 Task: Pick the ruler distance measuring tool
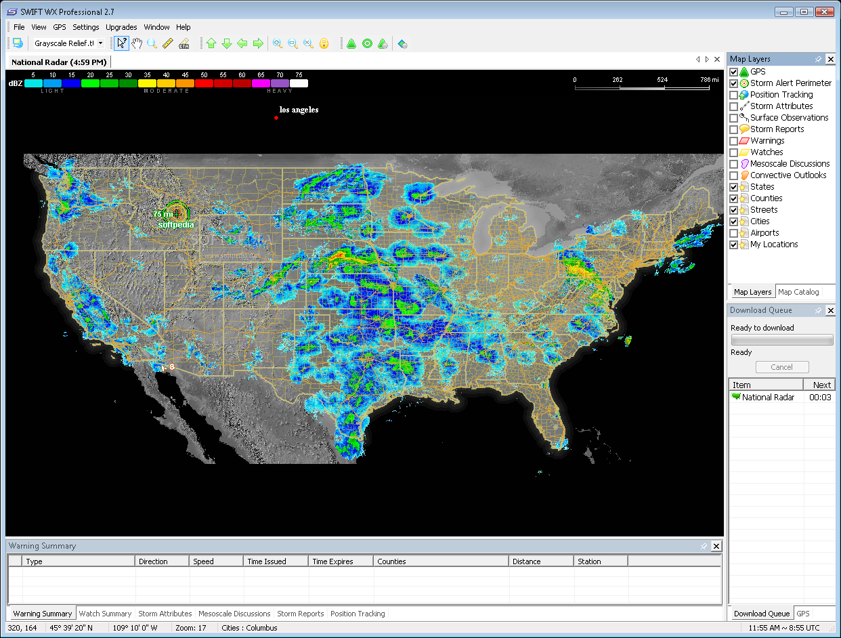(168, 43)
